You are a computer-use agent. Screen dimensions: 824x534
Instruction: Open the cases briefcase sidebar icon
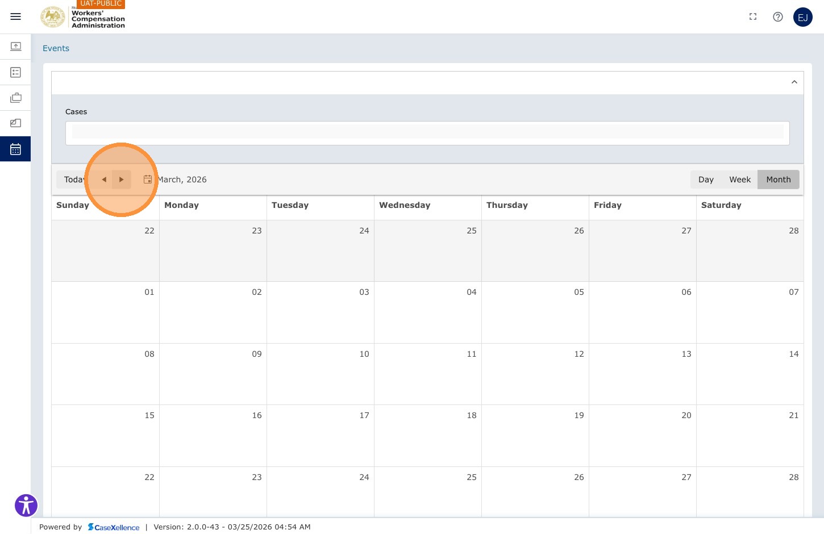tap(16, 98)
